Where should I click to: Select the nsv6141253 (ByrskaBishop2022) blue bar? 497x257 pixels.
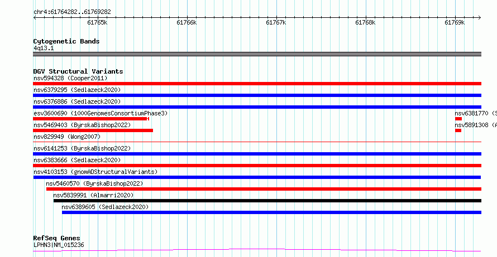257,154
